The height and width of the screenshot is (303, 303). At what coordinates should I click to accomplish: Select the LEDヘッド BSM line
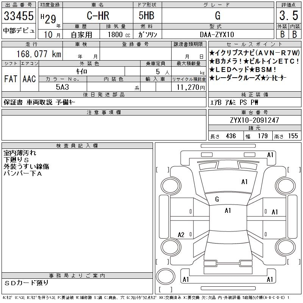tap(243, 70)
